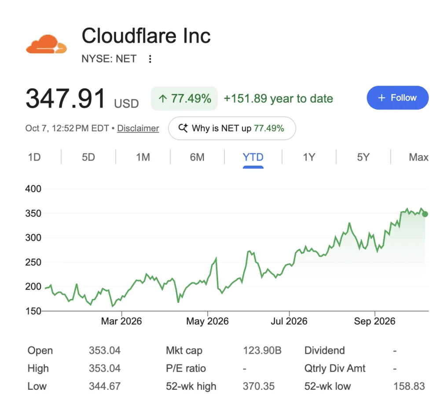Click the High label in the stats table
Image resolution: width=440 pixels, height=417 pixels.
click(38, 369)
